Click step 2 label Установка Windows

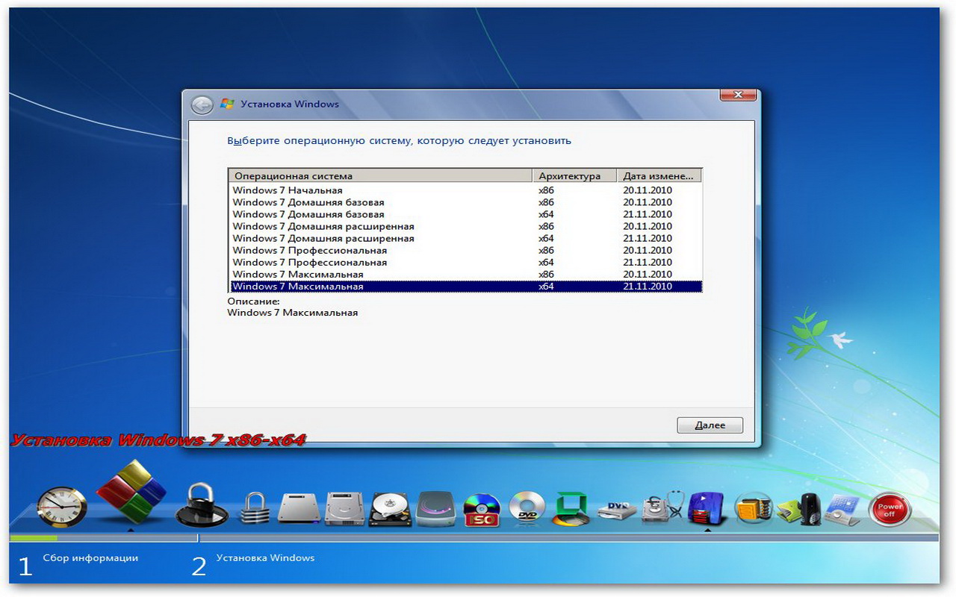pyautogui.click(x=265, y=557)
